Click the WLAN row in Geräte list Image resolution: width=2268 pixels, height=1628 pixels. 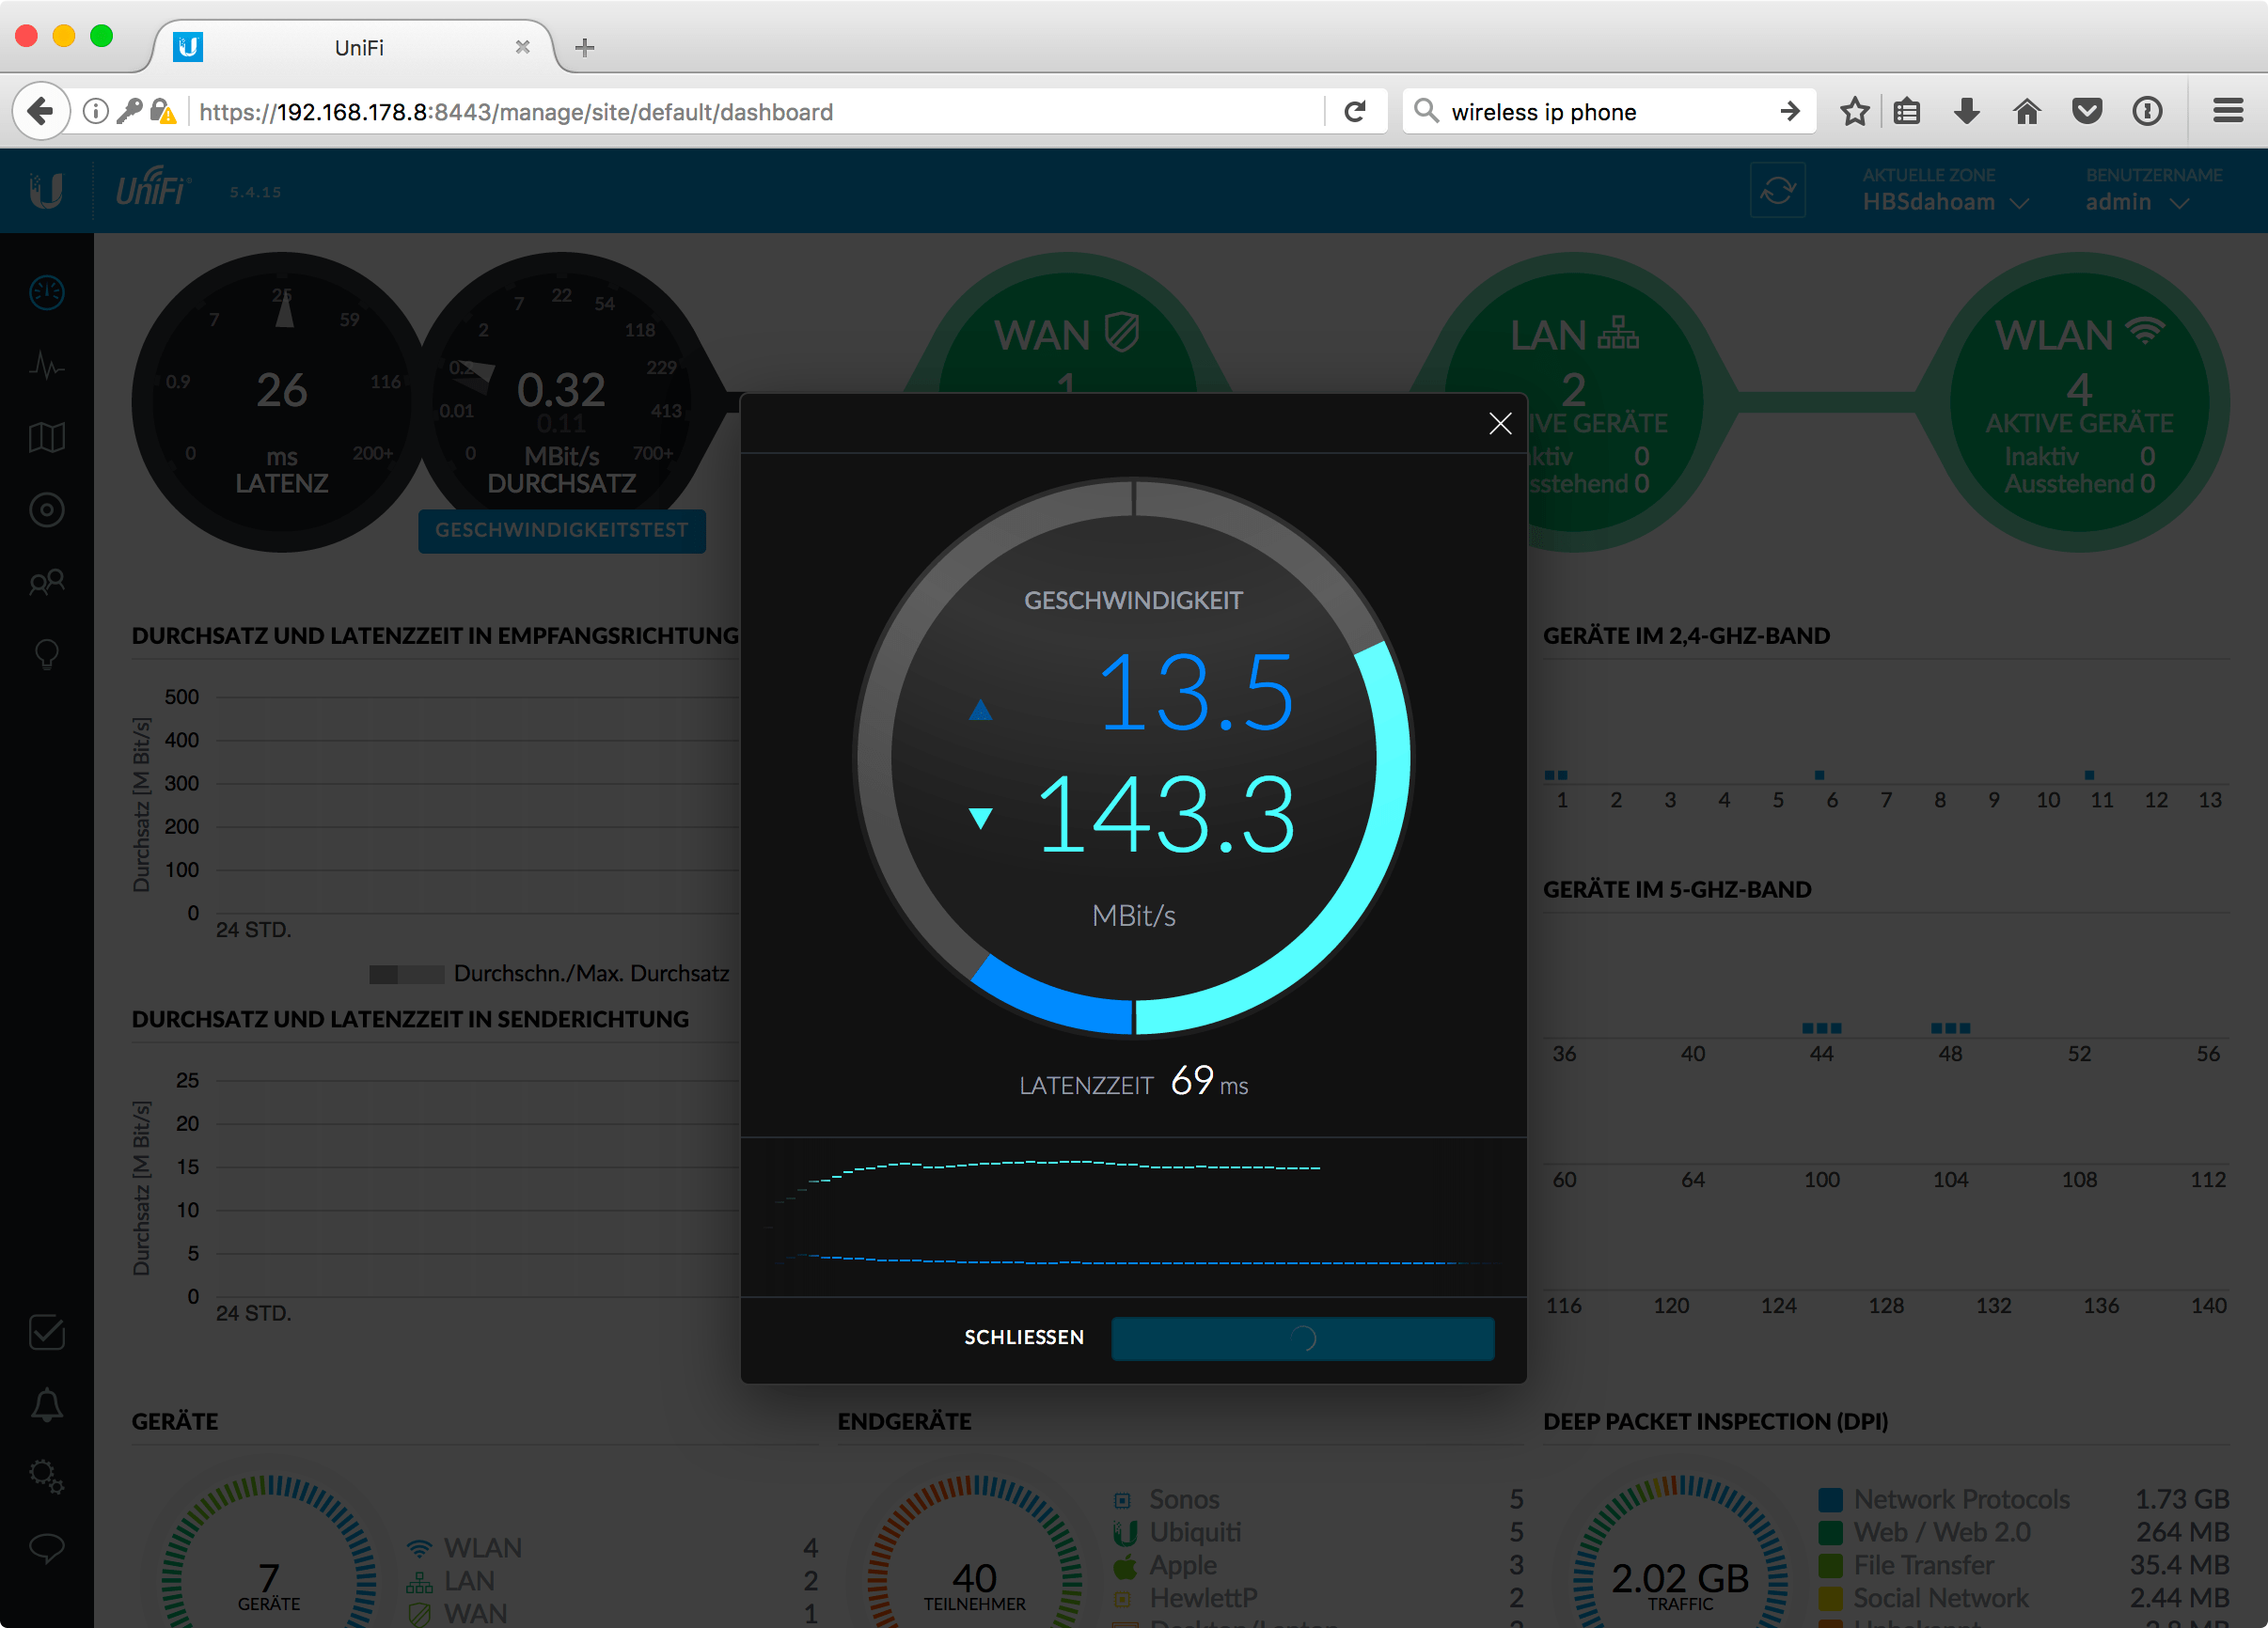tap(612, 1547)
